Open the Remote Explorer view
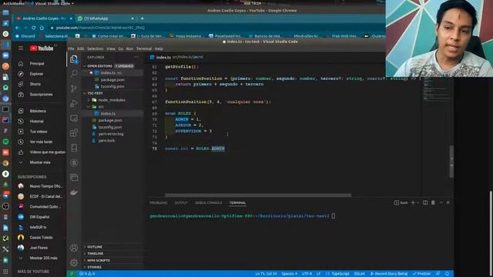The width and height of the screenshot is (493, 277). click(74, 118)
